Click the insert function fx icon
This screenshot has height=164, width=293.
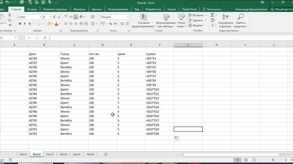point(45,38)
